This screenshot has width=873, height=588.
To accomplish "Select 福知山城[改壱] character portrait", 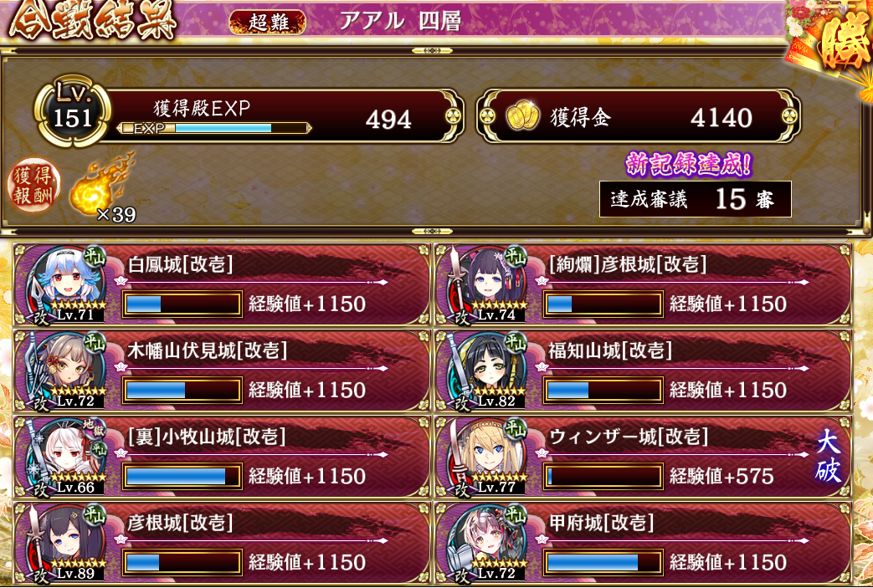I will 485,370.
